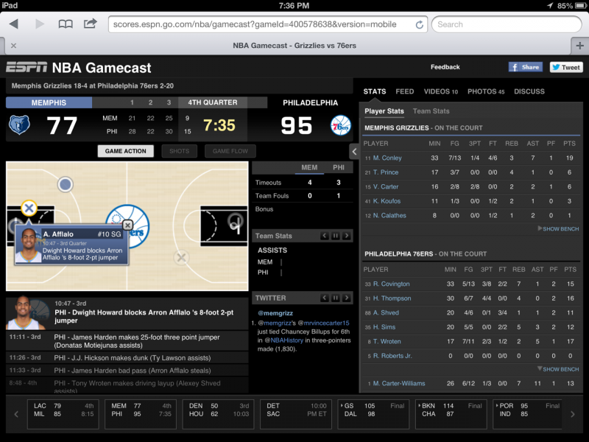Click the ESPN logo
This screenshot has height=442, width=589.
tap(27, 67)
